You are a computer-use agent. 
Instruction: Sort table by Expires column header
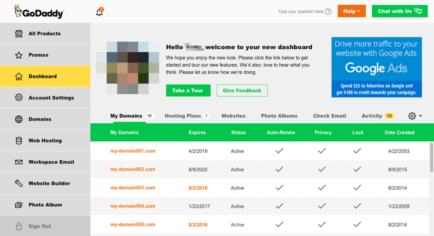pos(197,132)
